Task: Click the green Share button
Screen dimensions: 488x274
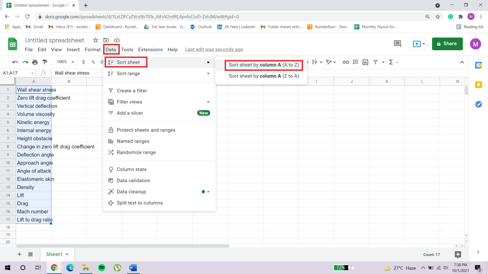Action: (x=447, y=44)
